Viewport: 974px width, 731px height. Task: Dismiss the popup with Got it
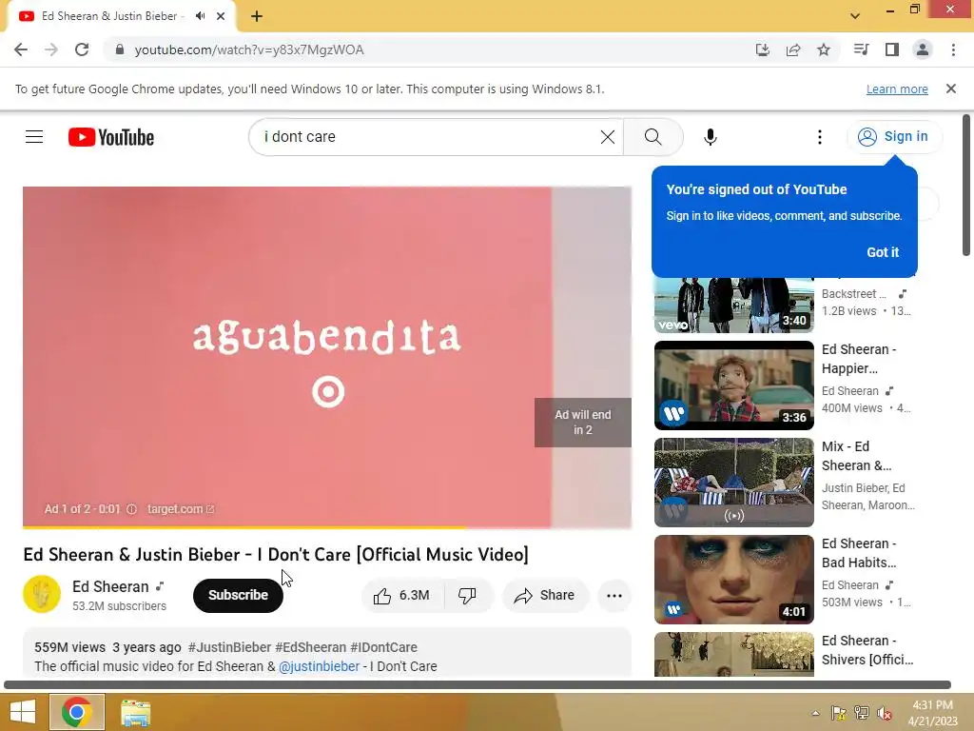pyautogui.click(x=883, y=251)
